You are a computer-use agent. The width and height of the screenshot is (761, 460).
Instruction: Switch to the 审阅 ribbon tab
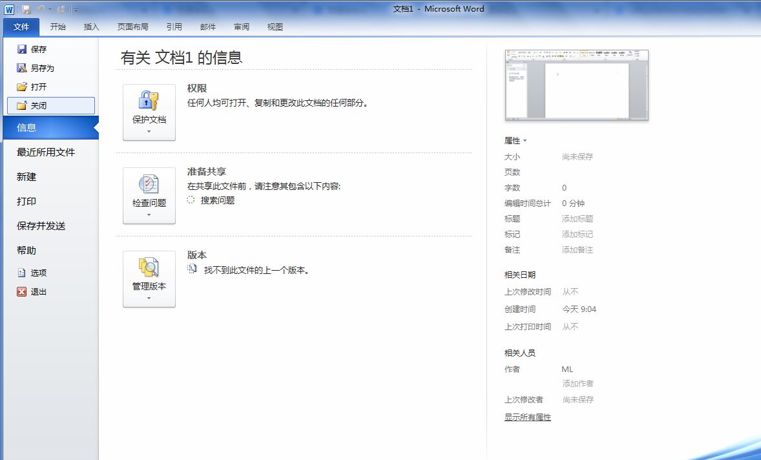(242, 27)
